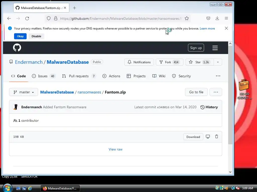Click the page scrollbar up arrow
Screen dimensions: 257x192
tap(230, 43)
